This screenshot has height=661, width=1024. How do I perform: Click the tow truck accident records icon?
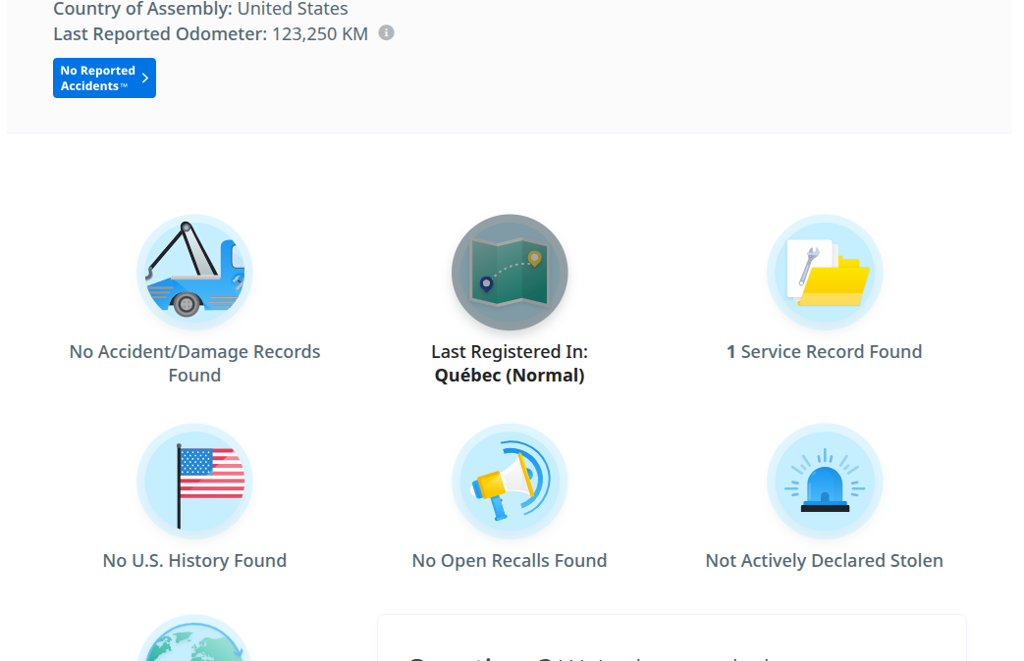pyautogui.click(x=194, y=273)
